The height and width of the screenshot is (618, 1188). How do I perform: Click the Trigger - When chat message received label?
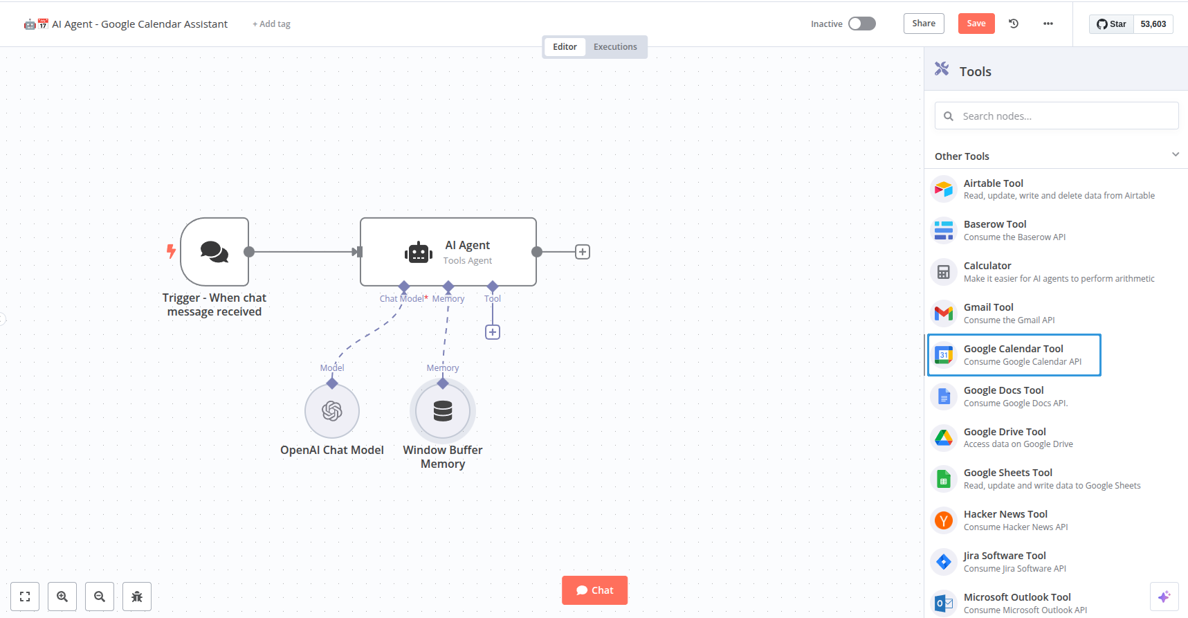coord(214,305)
